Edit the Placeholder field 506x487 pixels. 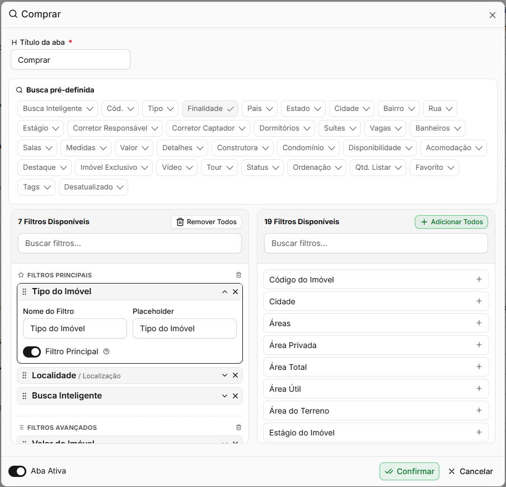tap(185, 328)
